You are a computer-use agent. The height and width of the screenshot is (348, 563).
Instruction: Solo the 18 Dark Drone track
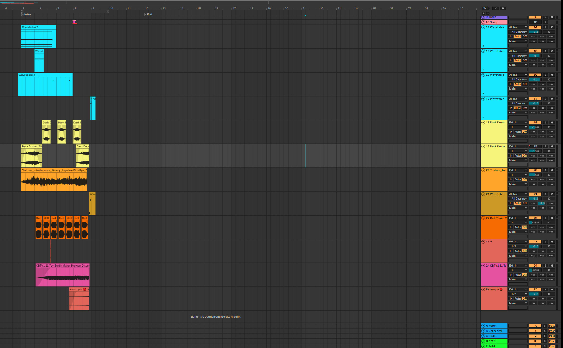(x=545, y=123)
